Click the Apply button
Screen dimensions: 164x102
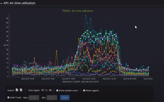pyautogui.click(x=65, y=97)
